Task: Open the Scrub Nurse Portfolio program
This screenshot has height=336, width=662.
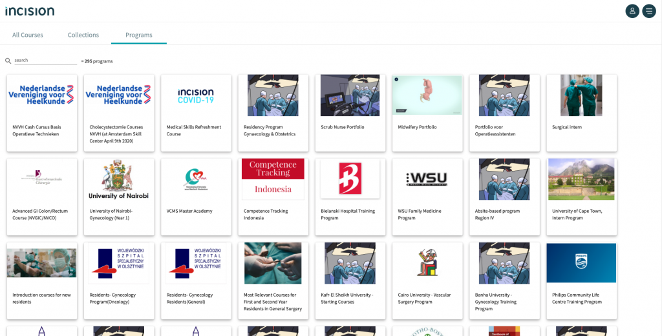Action: [350, 114]
